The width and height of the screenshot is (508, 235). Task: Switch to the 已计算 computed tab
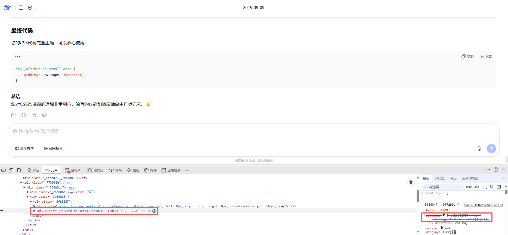pos(440,178)
